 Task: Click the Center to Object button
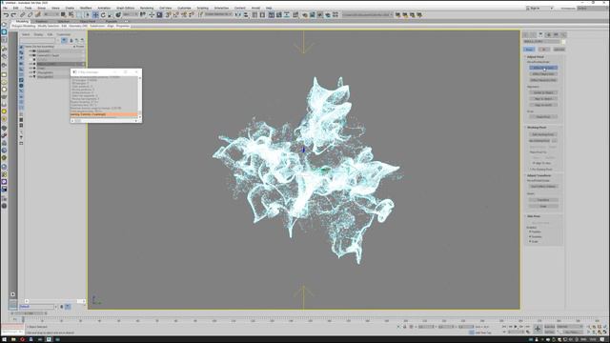coord(543,92)
